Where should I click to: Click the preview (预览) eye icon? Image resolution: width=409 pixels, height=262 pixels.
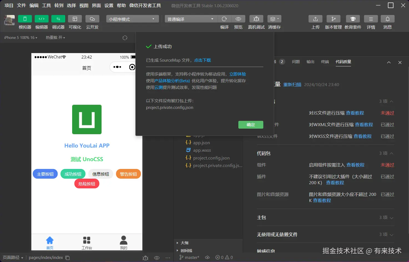click(238, 19)
